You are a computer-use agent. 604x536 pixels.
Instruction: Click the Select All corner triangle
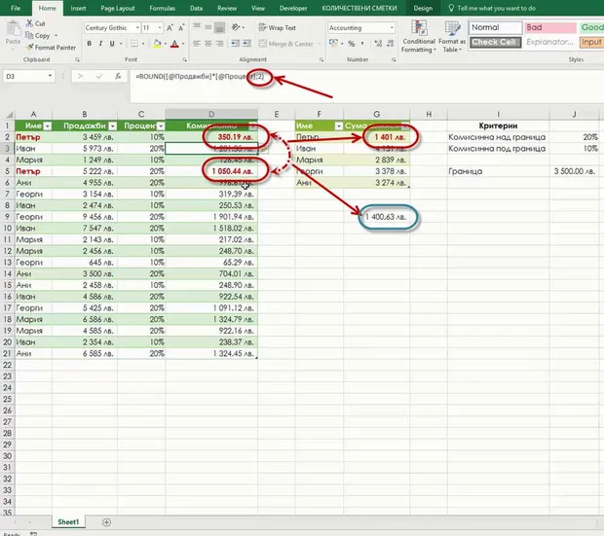(x=9, y=114)
